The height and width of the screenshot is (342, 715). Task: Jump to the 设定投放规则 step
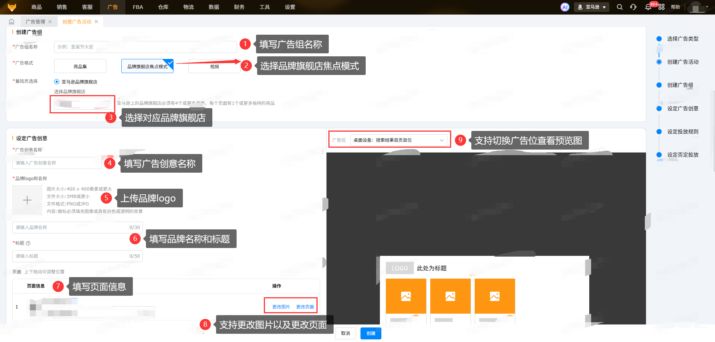pyautogui.click(x=683, y=132)
